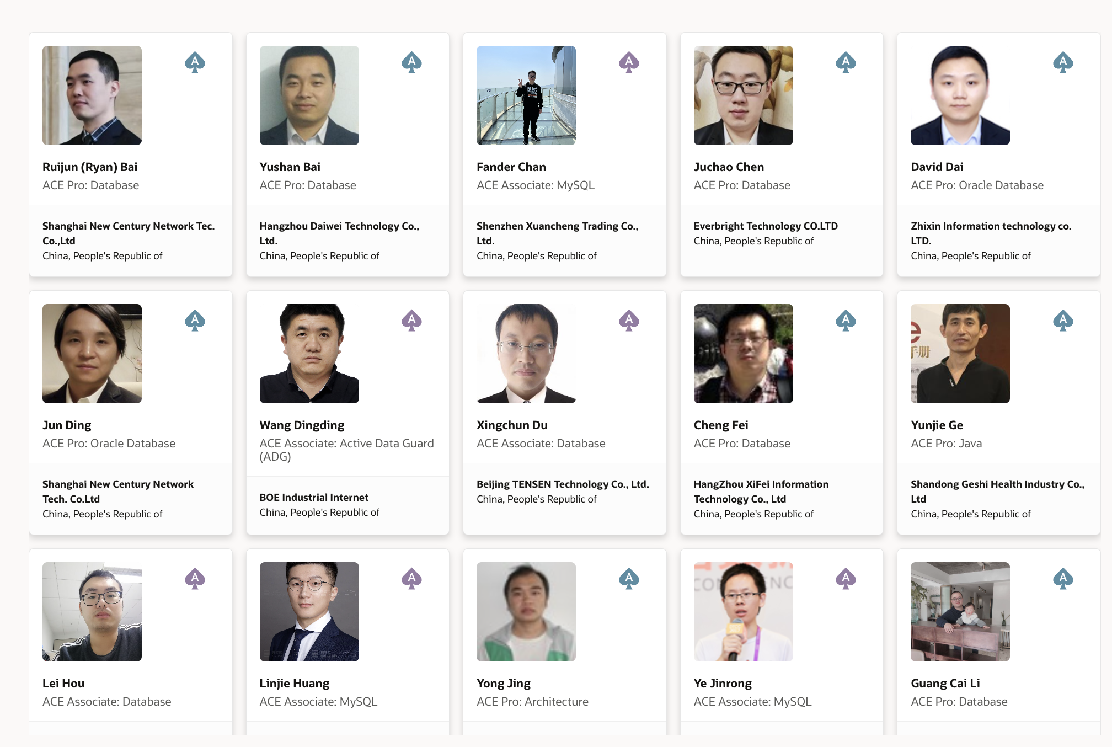The width and height of the screenshot is (1112, 747).
Task: Open Juchao Chen's profile photo
Action: (x=743, y=95)
